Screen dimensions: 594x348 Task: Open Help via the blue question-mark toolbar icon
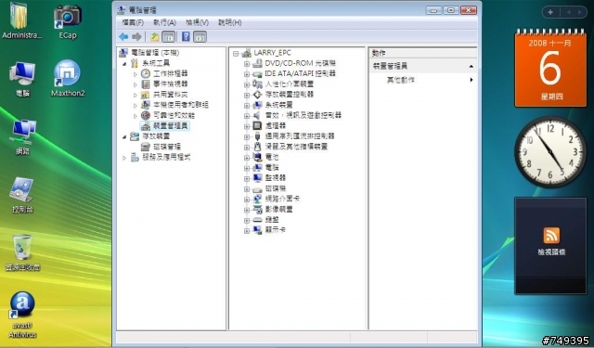click(186, 36)
